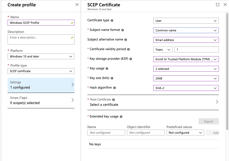Click the Export button
This screenshot has height=161, width=229.
pos(208,122)
